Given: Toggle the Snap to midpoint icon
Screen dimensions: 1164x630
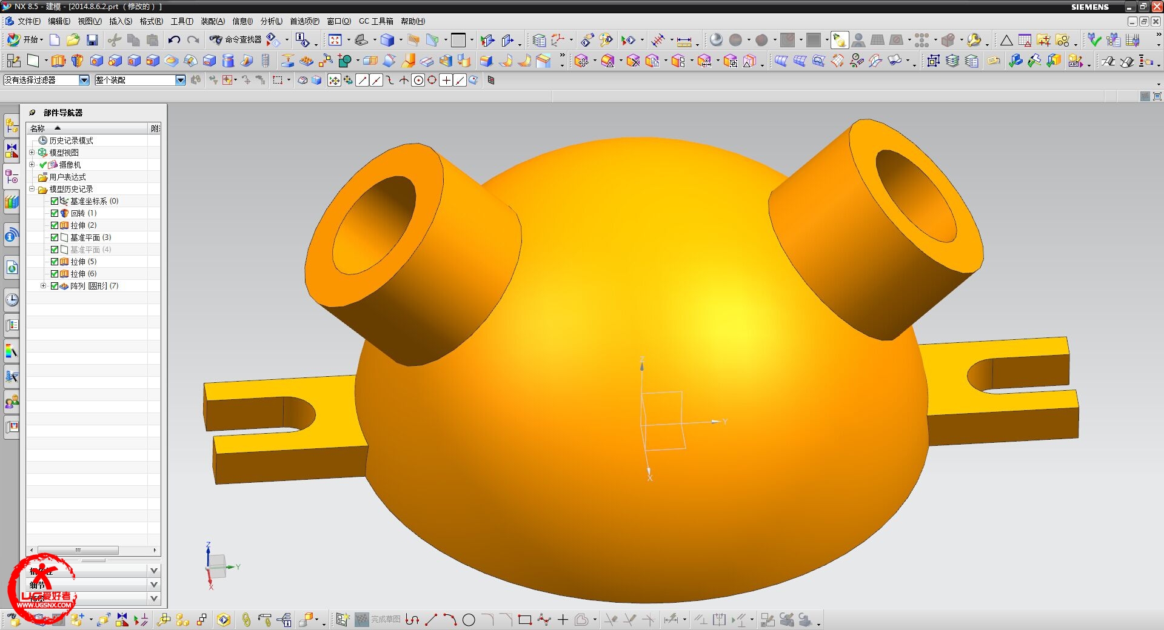Looking at the screenshot, I should pos(376,81).
